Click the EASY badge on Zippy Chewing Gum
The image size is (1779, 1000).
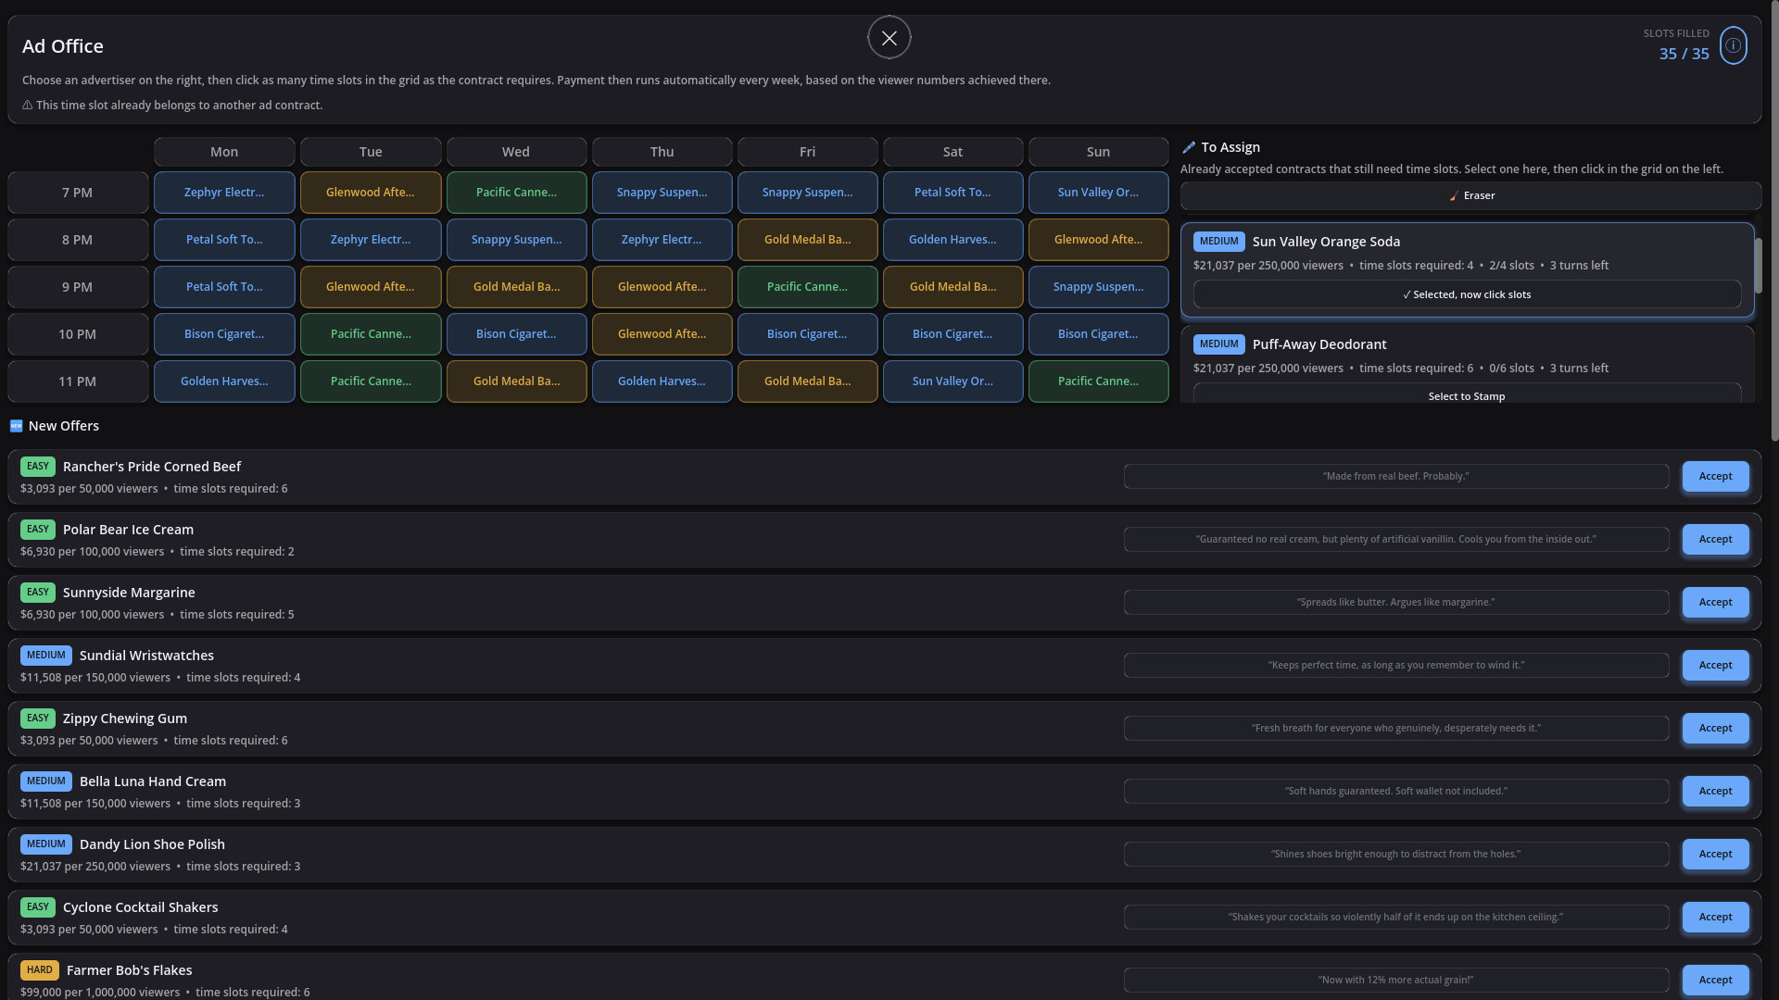tap(38, 719)
